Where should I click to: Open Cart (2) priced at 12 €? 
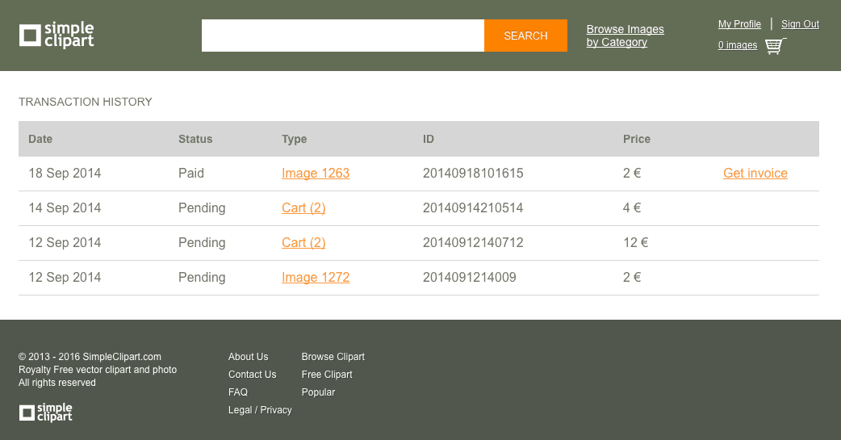(303, 243)
